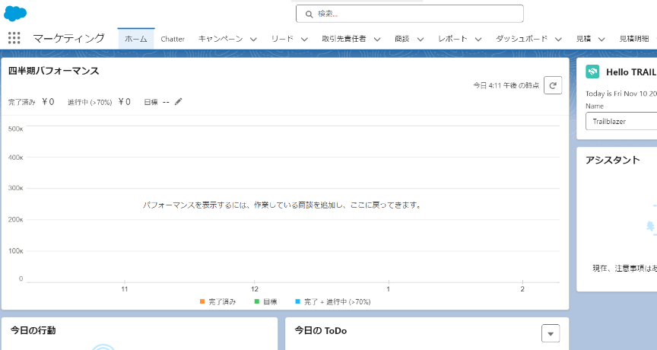Click the マーケティング app name
The height and width of the screenshot is (350, 657).
pyautogui.click(x=68, y=38)
